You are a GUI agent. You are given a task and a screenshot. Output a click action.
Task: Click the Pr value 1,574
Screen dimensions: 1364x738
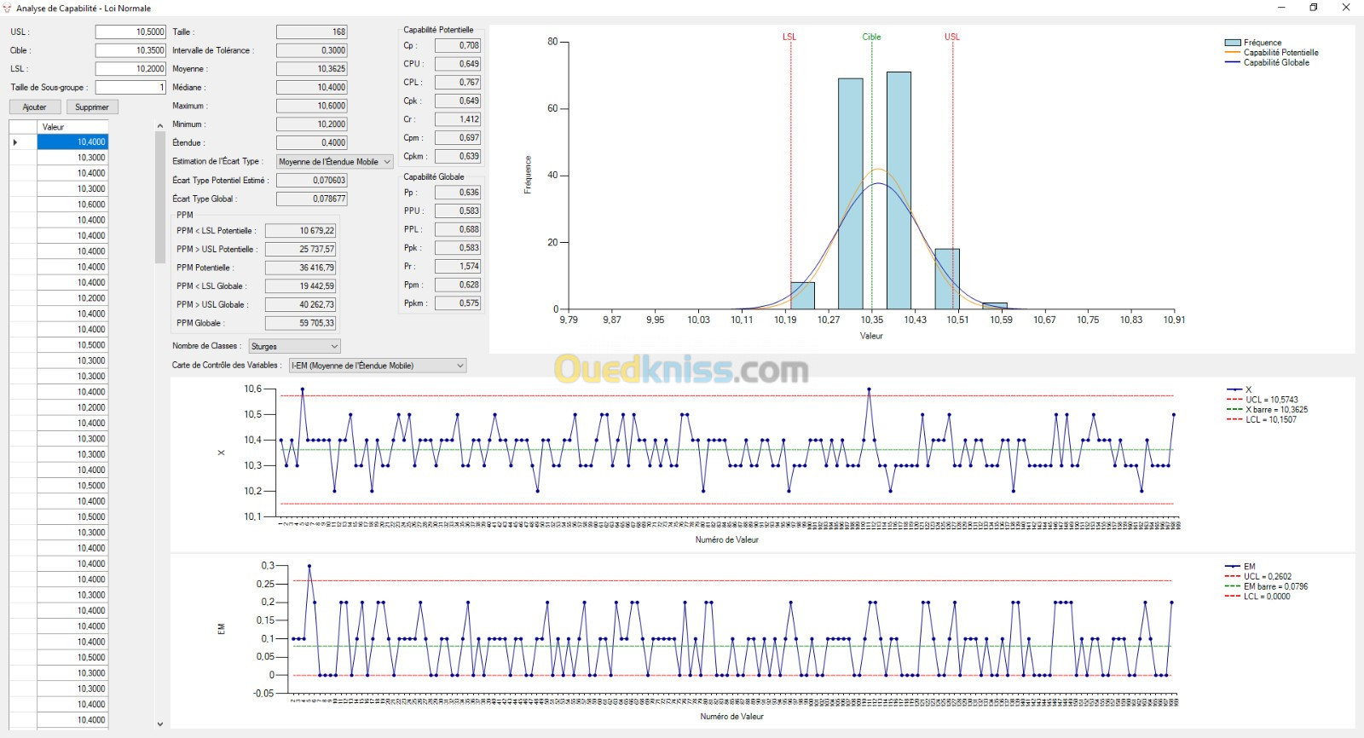(x=458, y=267)
